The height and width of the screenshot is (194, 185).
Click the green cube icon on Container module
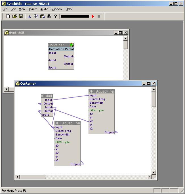(x=72, y=45)
